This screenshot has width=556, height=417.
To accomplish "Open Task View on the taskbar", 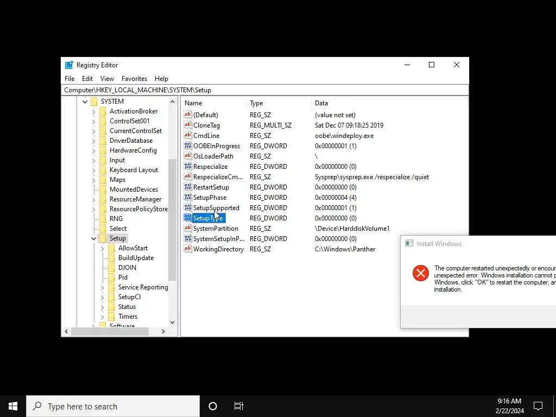I will pos(239,406).
